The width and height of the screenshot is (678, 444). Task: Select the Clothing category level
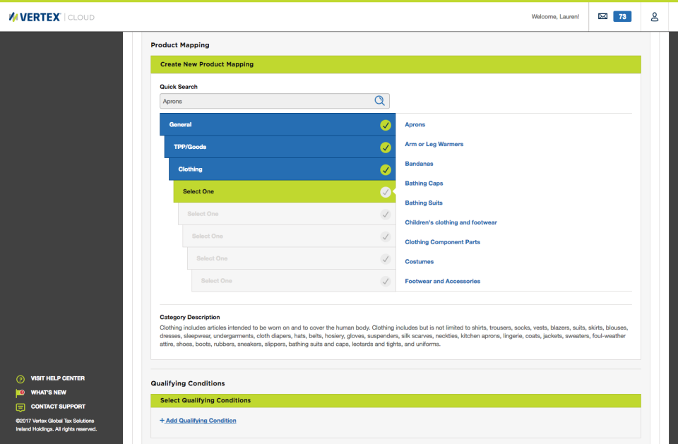[282, 169]
